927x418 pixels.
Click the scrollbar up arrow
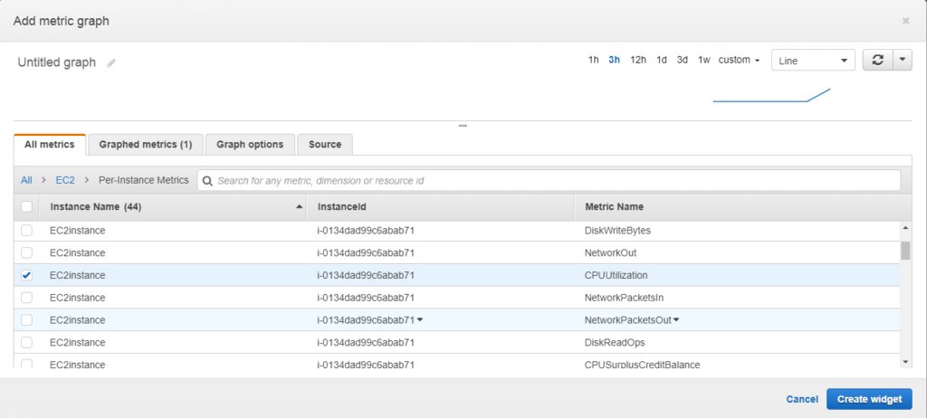click(x=905, y=228)
